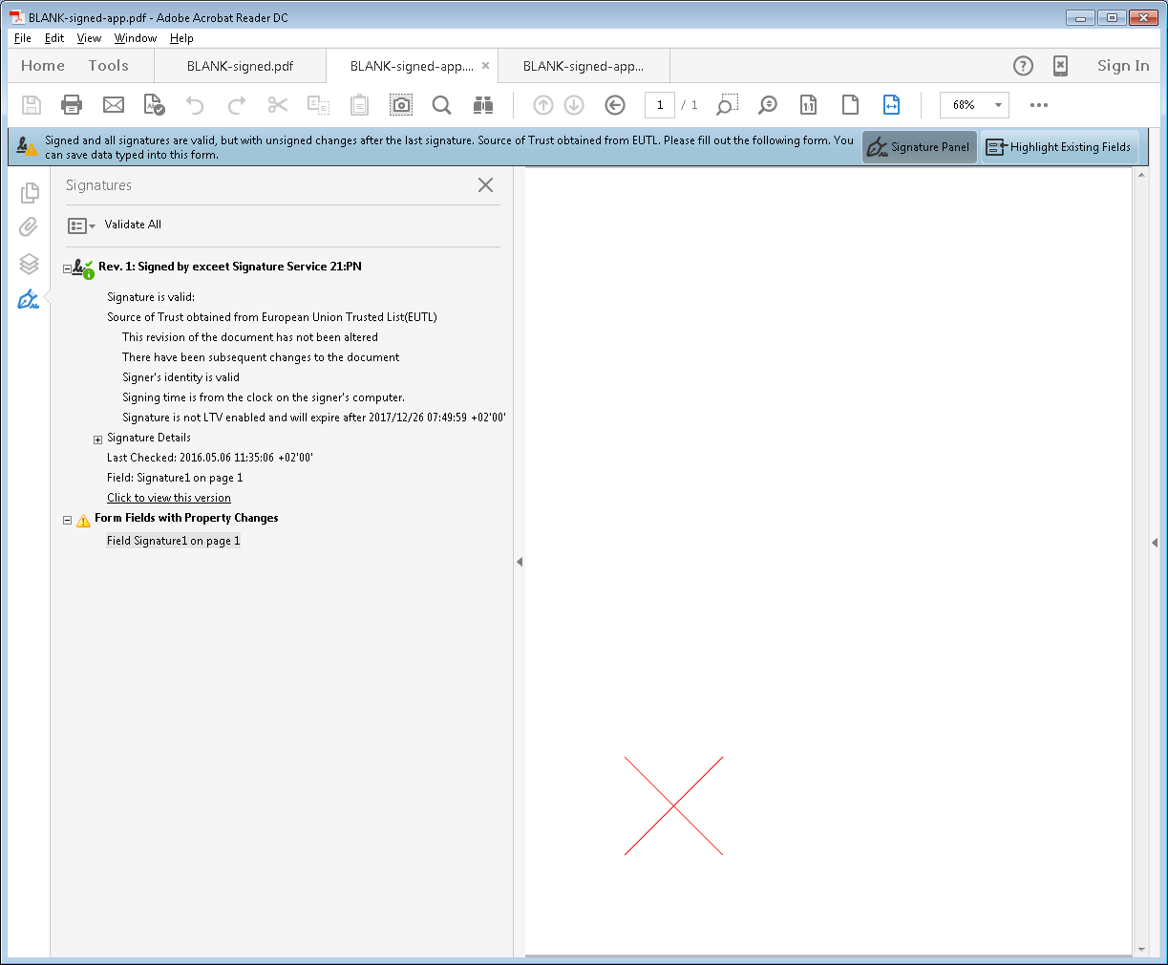Click the fit-width blue page icon
The image size is (1168, 965).
tap(891, 105)
